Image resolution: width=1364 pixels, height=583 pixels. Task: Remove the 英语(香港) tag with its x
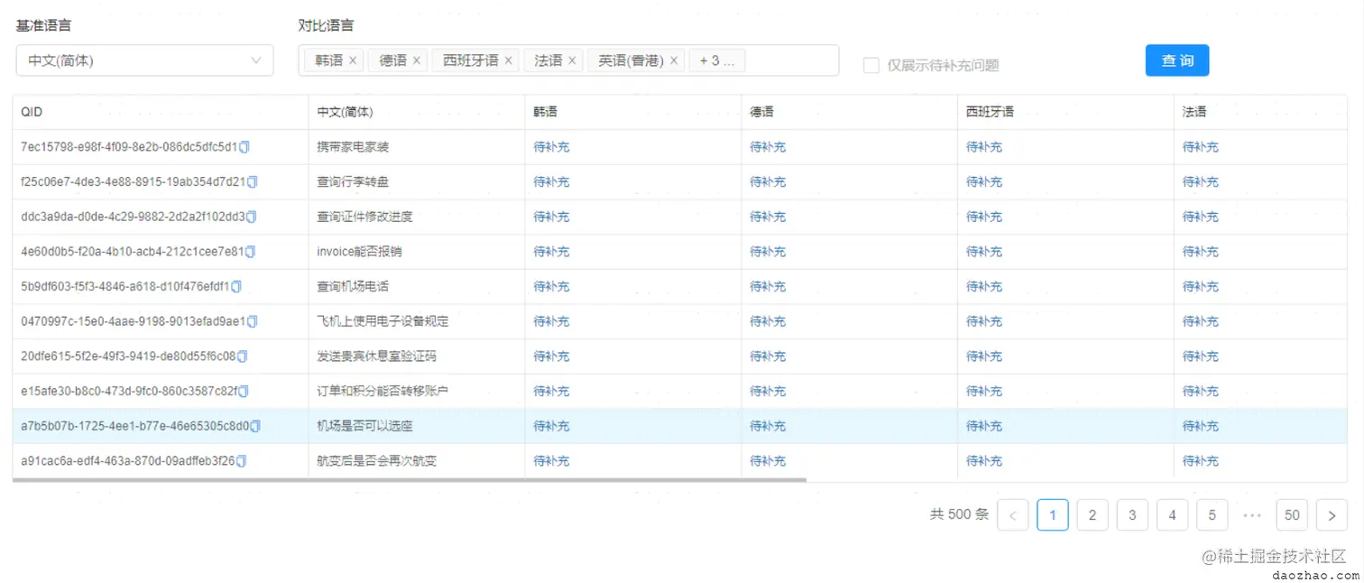[673, 61]
